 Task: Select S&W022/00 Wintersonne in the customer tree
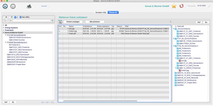click(x=16, y=62)
